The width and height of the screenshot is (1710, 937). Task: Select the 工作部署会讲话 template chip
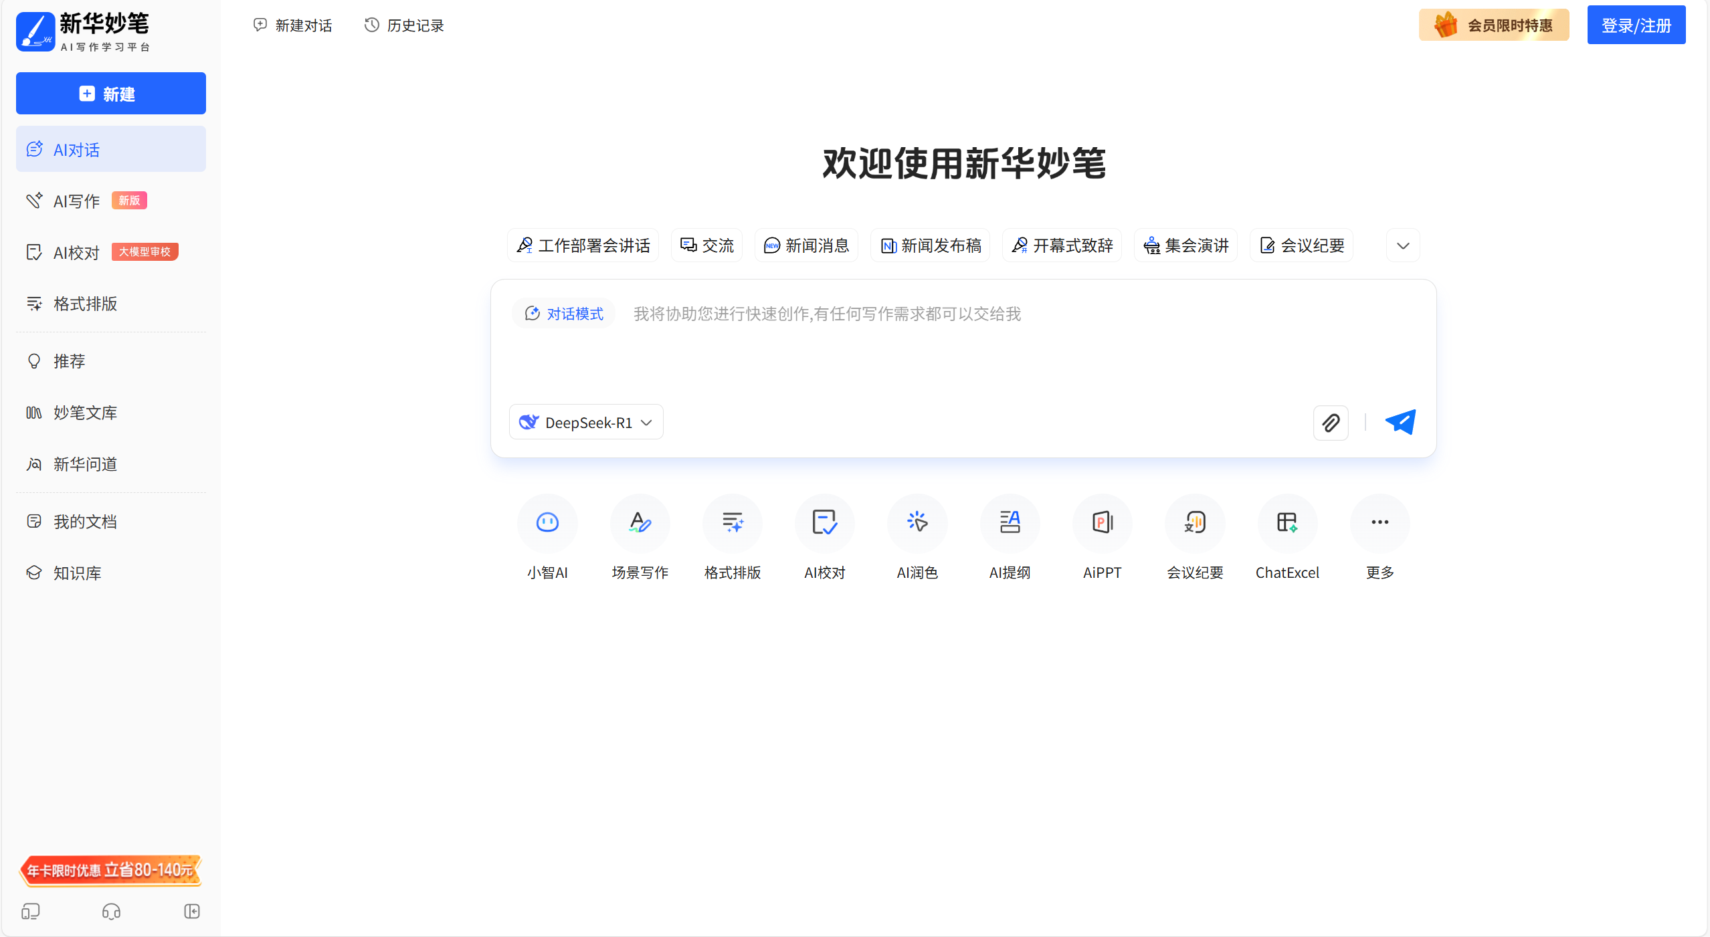tap(582, 245)
